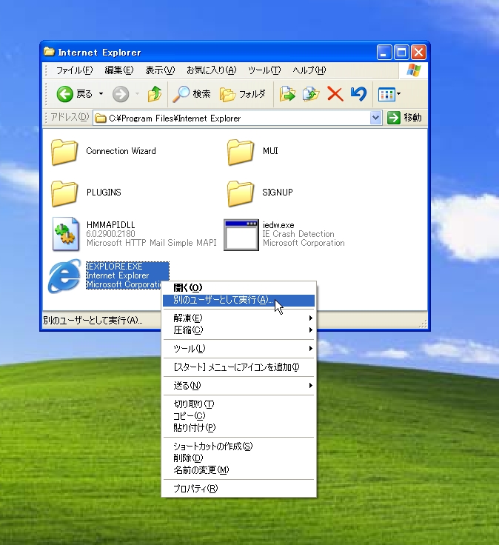Open the 編集(E) menu
Viewport: 499px width, 545px height.
tap(119, 70)
